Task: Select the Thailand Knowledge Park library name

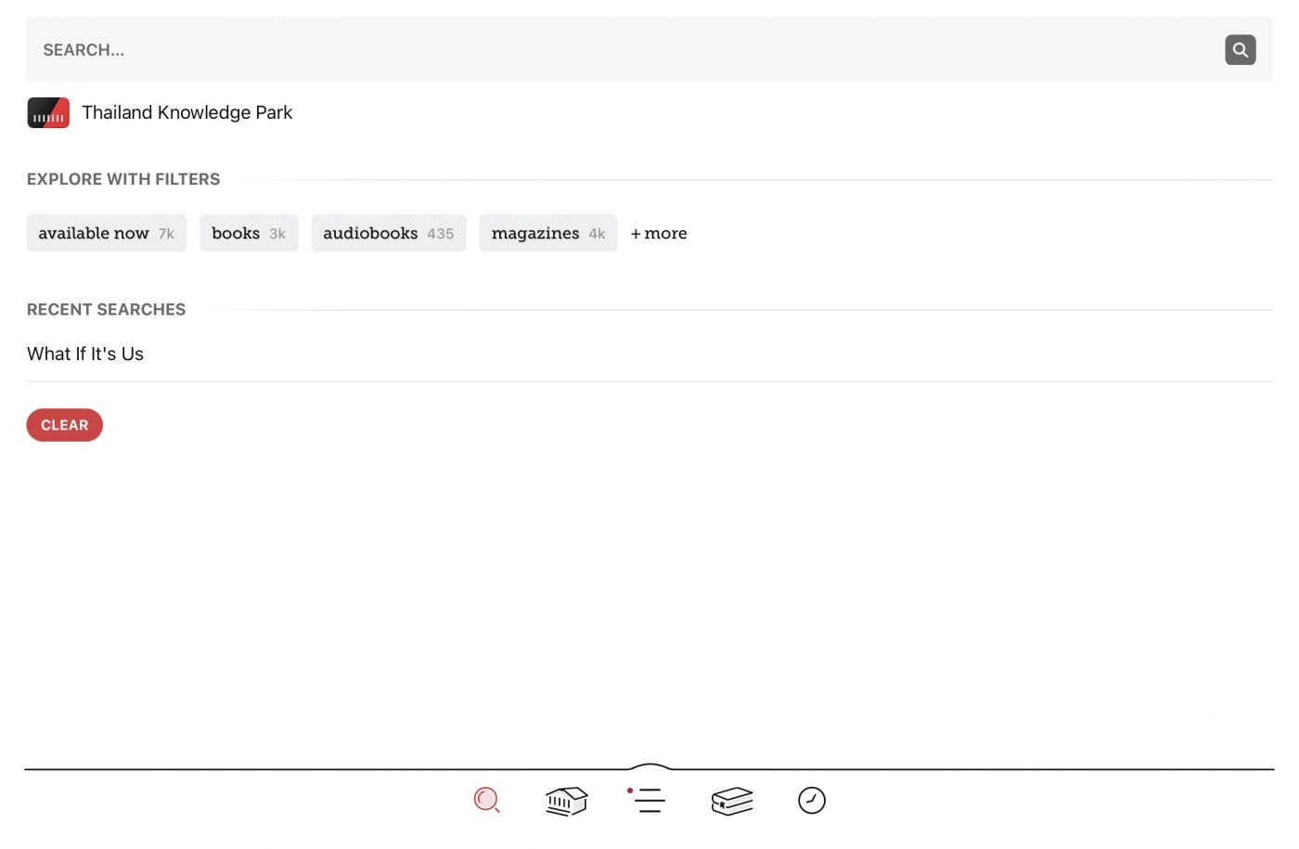Action: (x=186, y=113)
